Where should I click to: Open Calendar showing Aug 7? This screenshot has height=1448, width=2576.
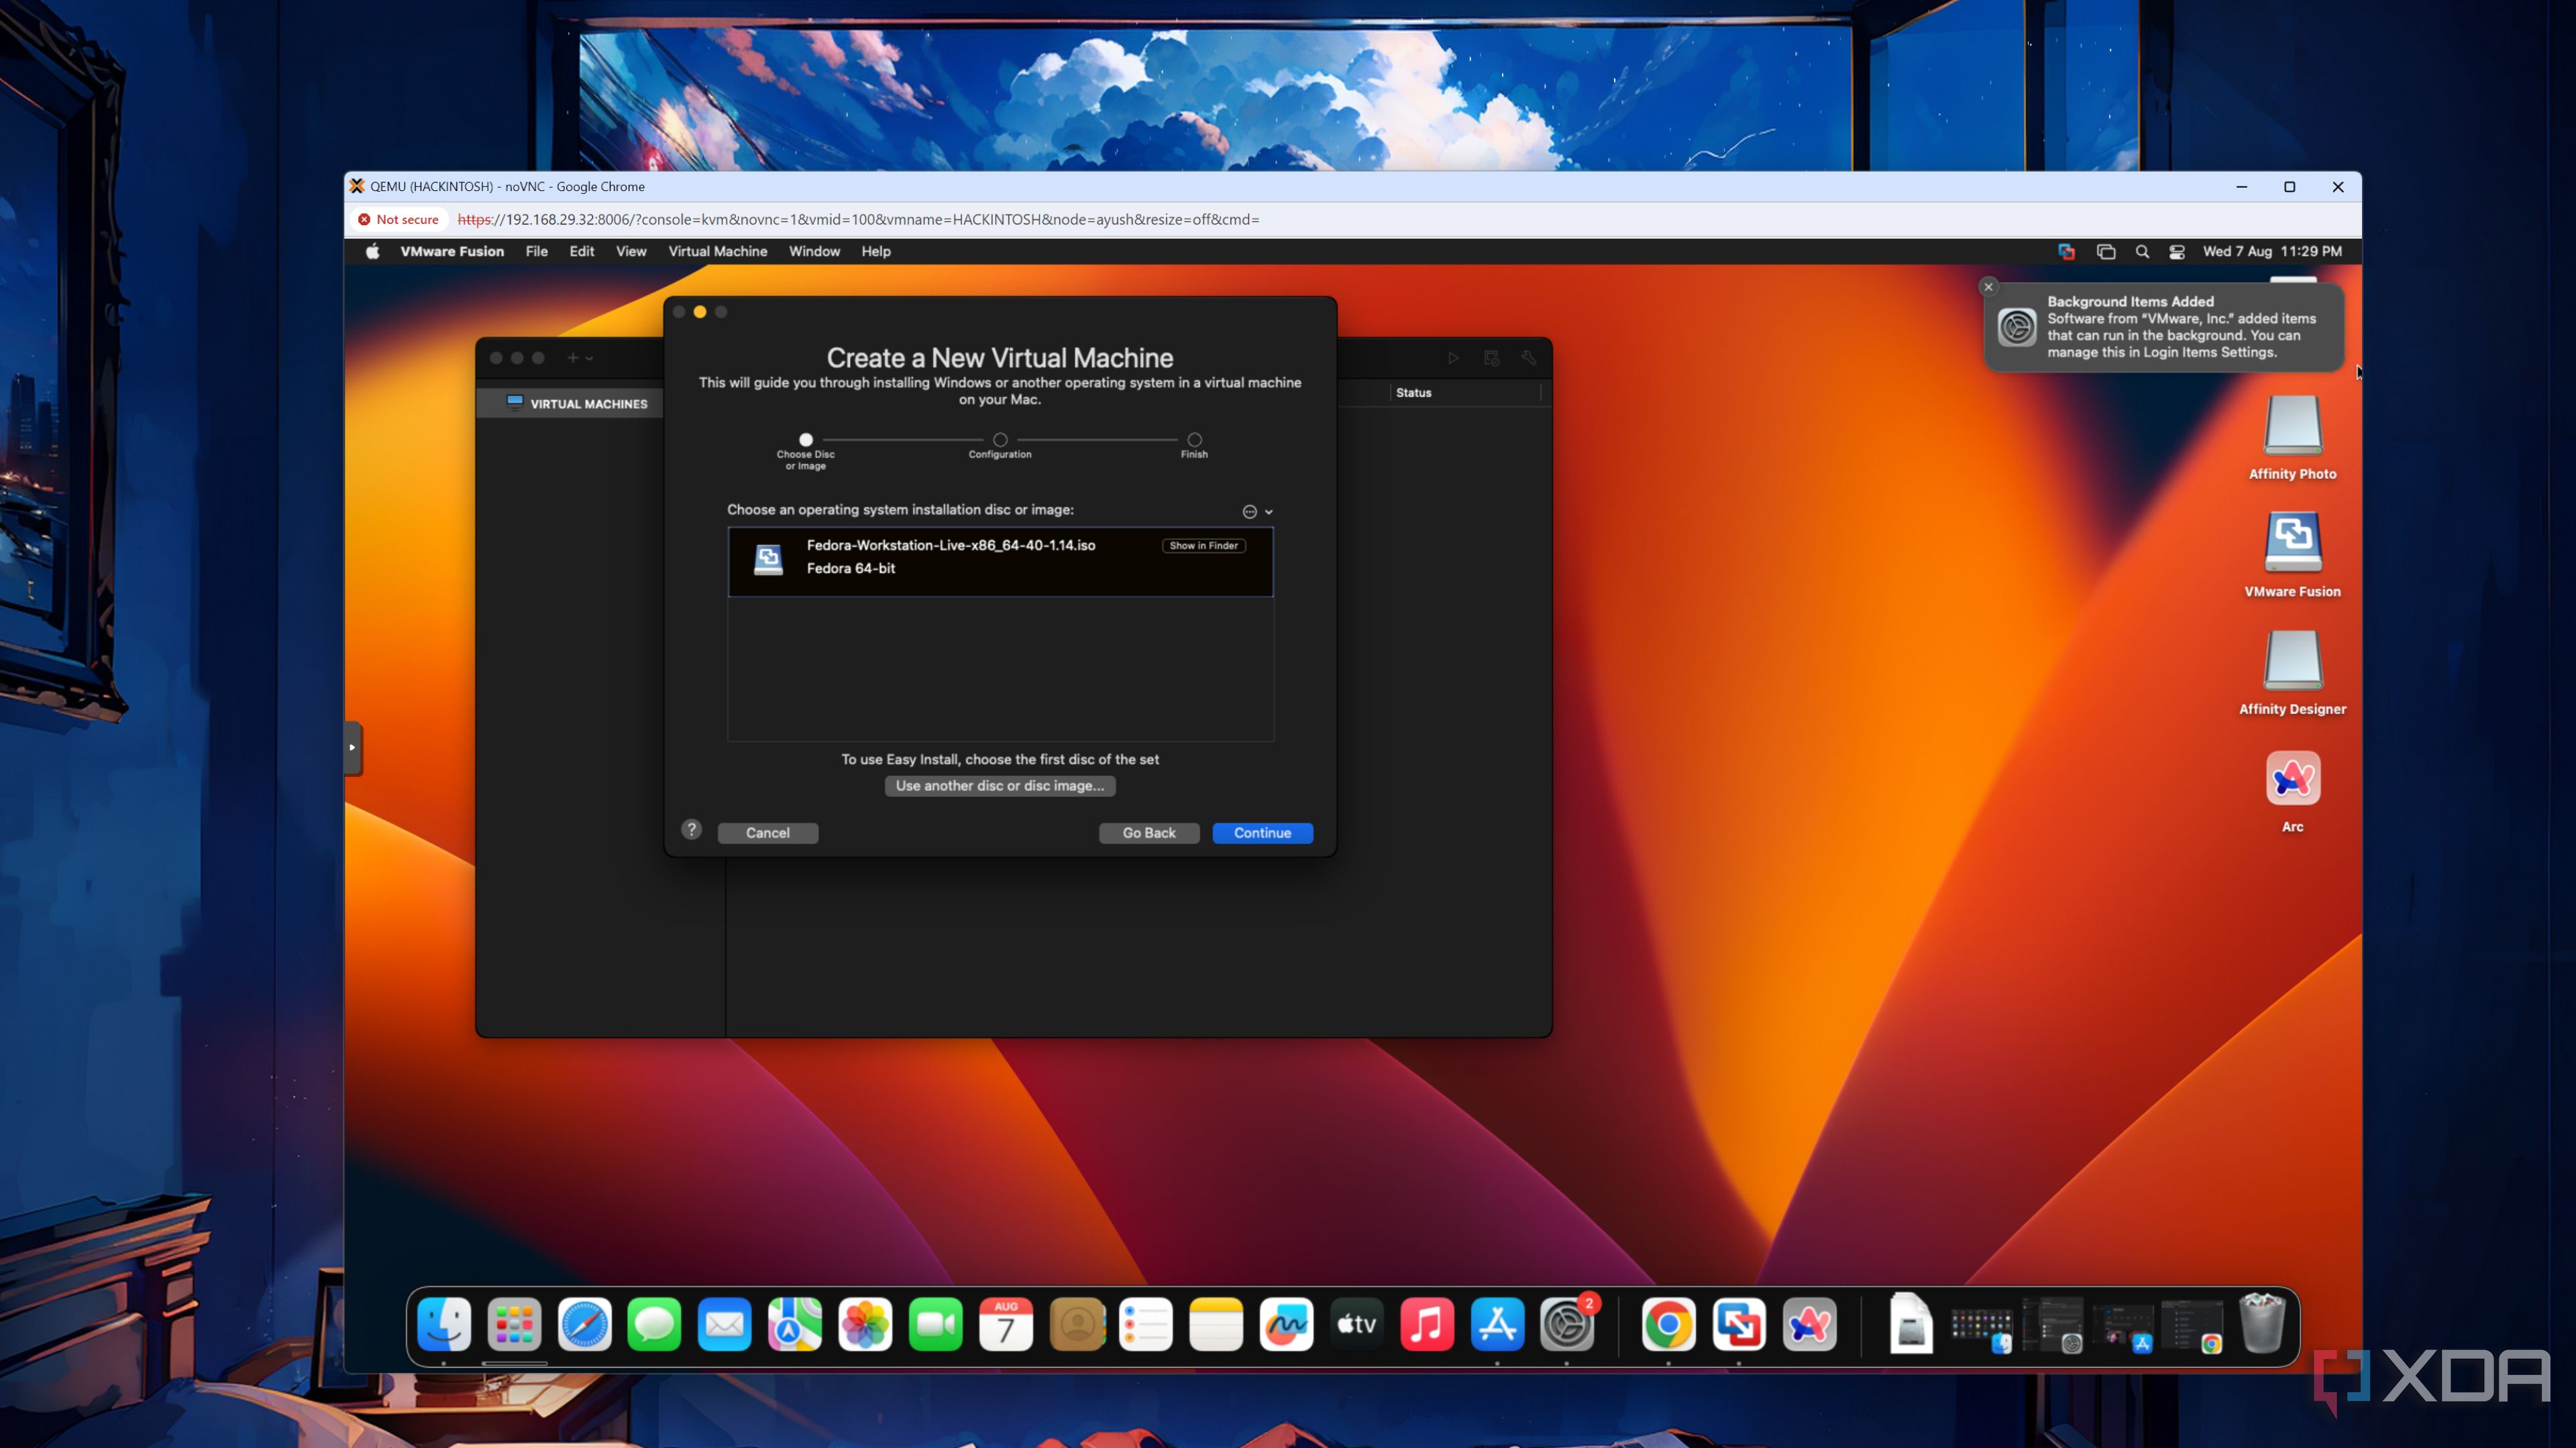click(x=1005, y=1325)
